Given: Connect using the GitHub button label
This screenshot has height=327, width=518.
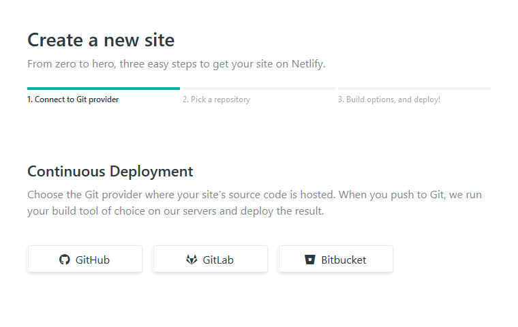Looking at the screenshot, I should tap(93, 260).
